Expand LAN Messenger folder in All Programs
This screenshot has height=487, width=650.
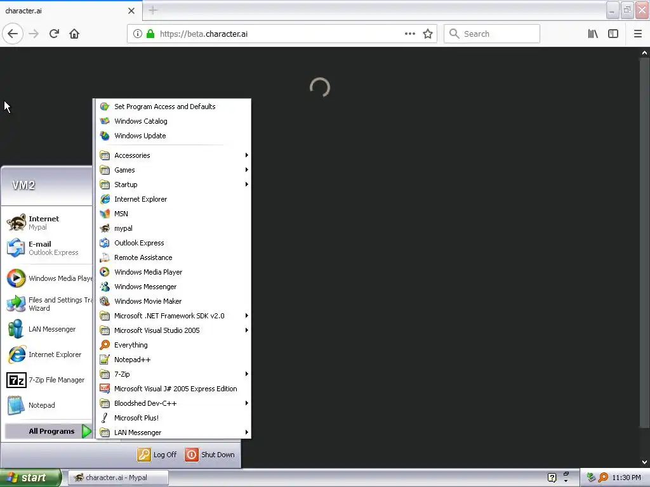173,432
